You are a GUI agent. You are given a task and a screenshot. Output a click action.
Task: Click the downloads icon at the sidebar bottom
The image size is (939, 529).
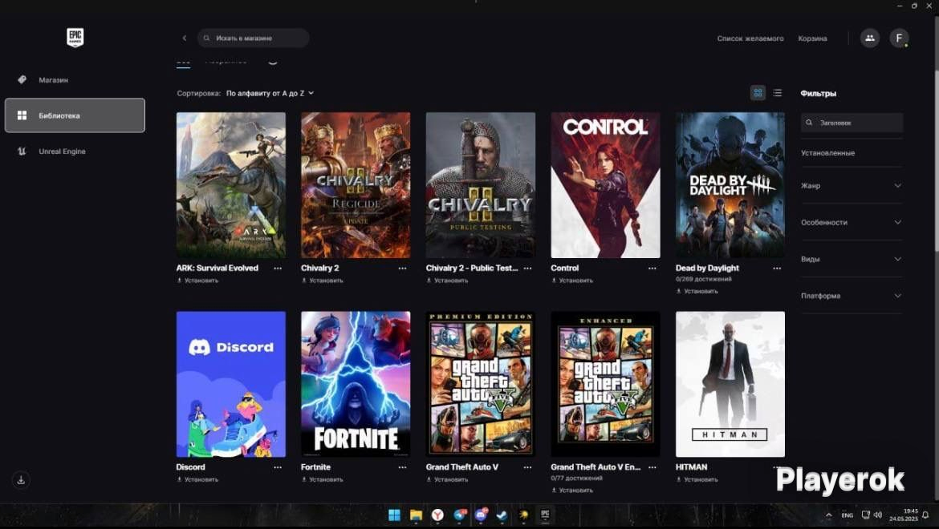click(x=21, y=480)
